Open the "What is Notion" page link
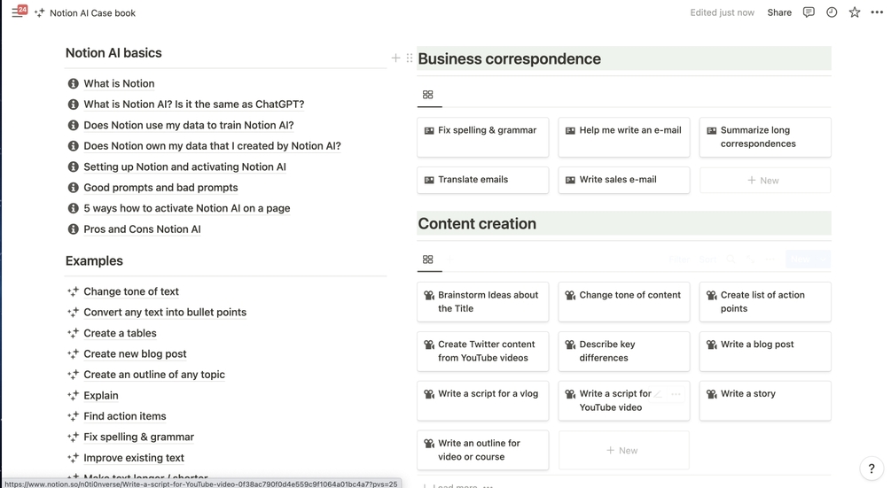The height and width of the screenshot is (488, 891). click(119, 83)
